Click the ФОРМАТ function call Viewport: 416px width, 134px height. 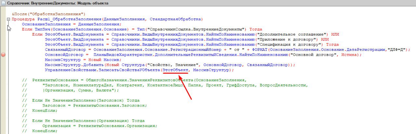pos(259,50)
